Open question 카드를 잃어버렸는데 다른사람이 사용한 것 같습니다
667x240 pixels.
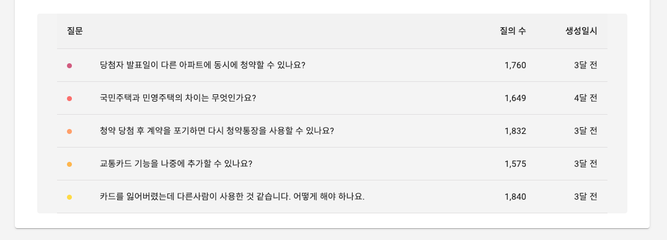(232, 197)
